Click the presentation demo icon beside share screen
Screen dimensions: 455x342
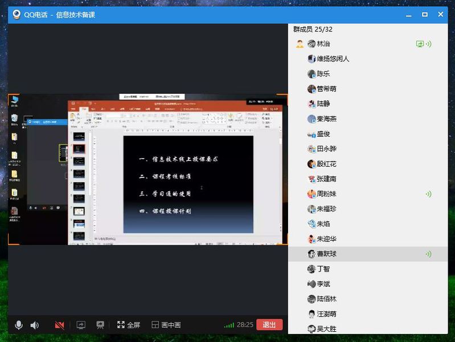100,325
